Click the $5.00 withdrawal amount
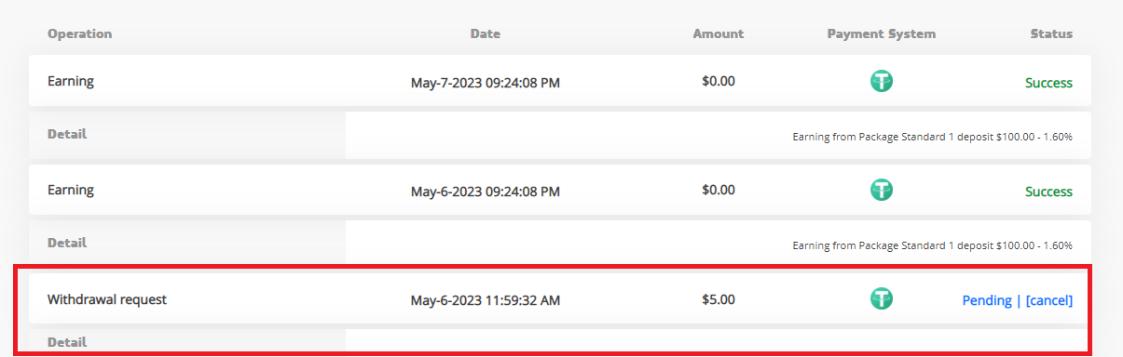Screen dimensions: 1123x357 (719, 299)
